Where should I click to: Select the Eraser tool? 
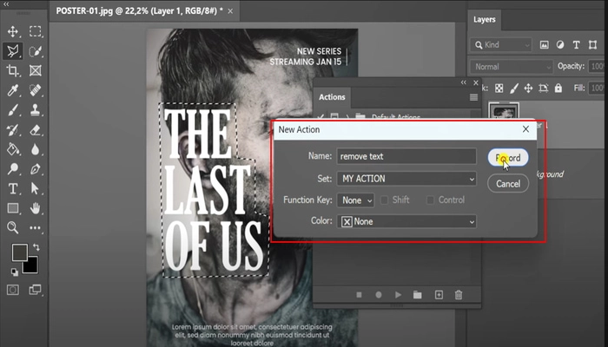pyautogui.click(x=36, y=130)
